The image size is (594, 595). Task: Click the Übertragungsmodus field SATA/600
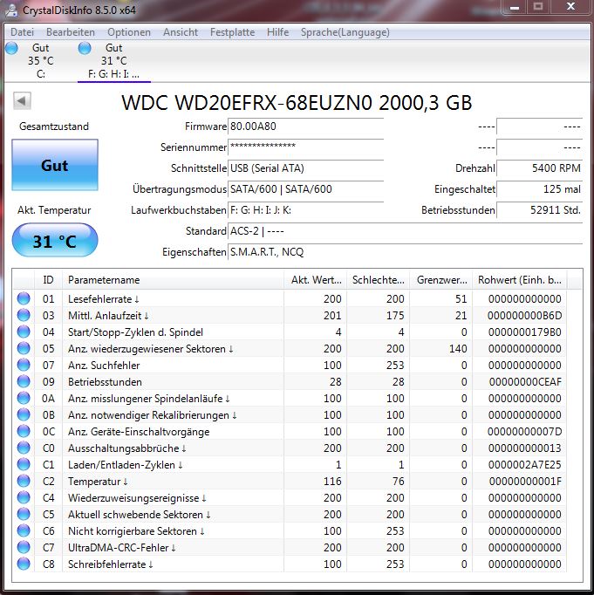[306, 189]
